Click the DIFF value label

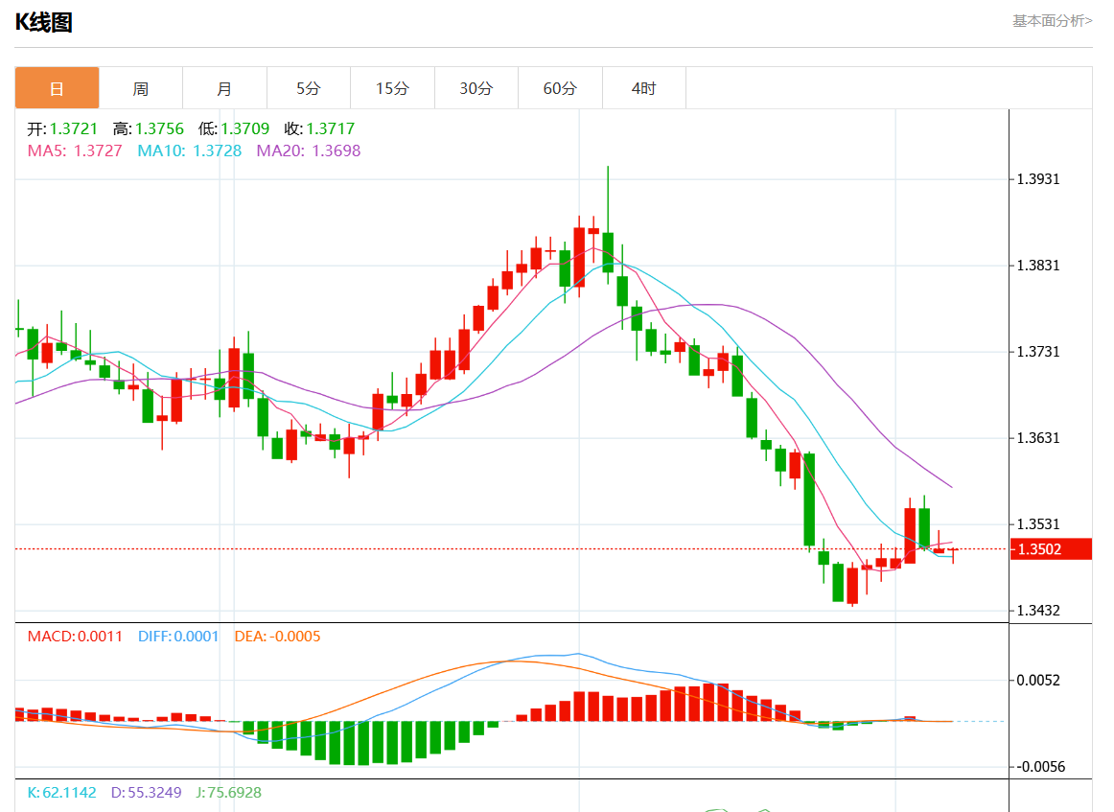[x=178, y=637]
